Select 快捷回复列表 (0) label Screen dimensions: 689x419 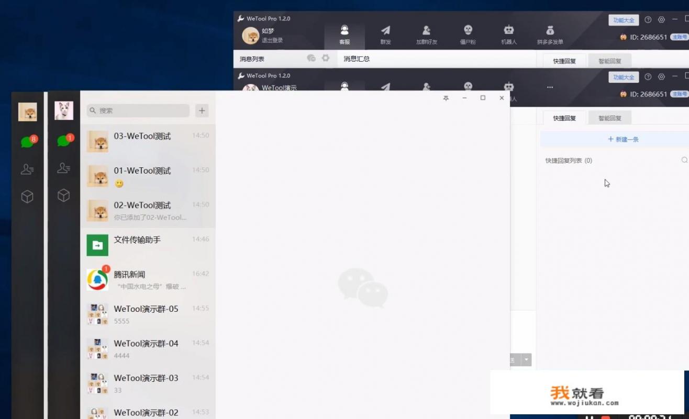pos(569,161)
